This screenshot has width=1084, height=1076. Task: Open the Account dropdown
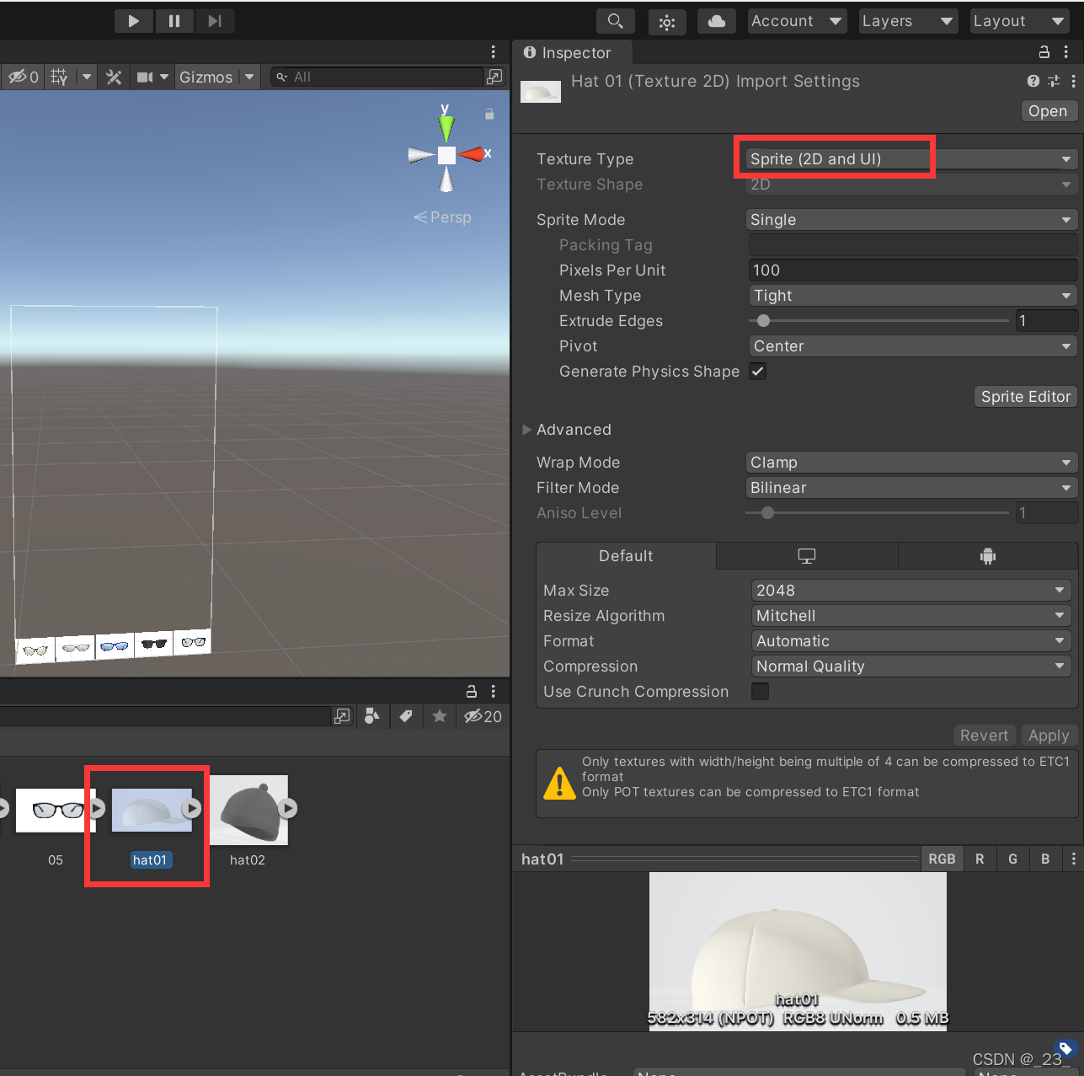pos(797,21)
